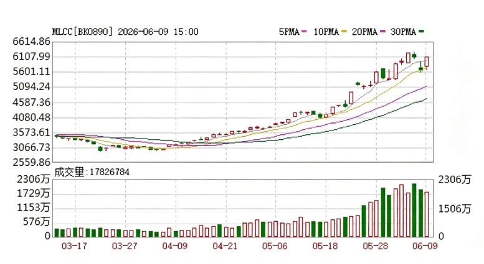Click the 5PMA legend label

(x=289, y=32)
